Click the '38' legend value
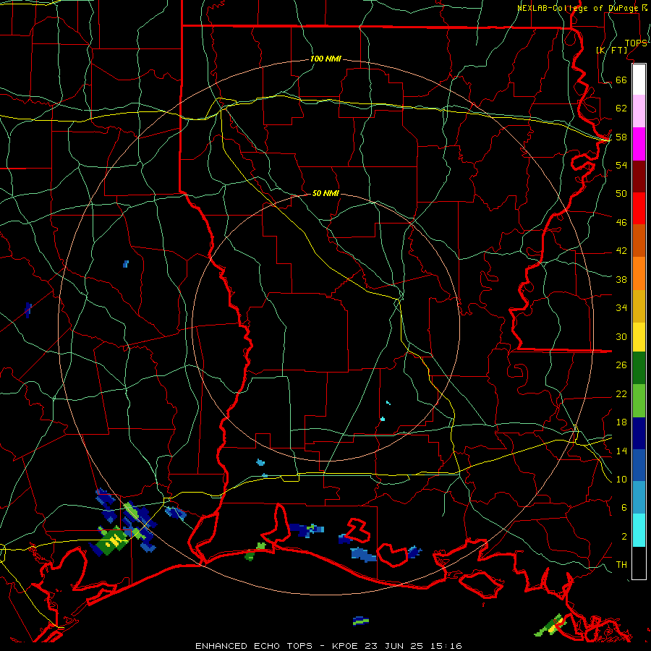 click(x=621, y=279)
